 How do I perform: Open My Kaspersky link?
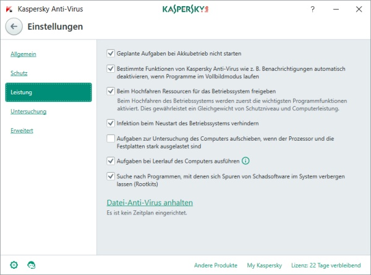point(265,265)
